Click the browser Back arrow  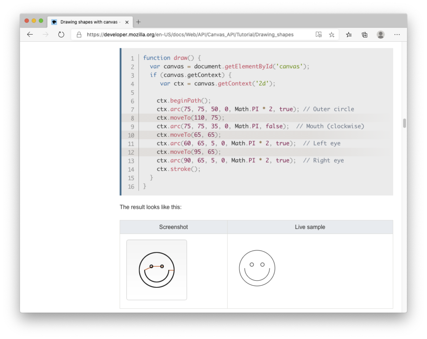pyautogui.click(x=30, y=35)
